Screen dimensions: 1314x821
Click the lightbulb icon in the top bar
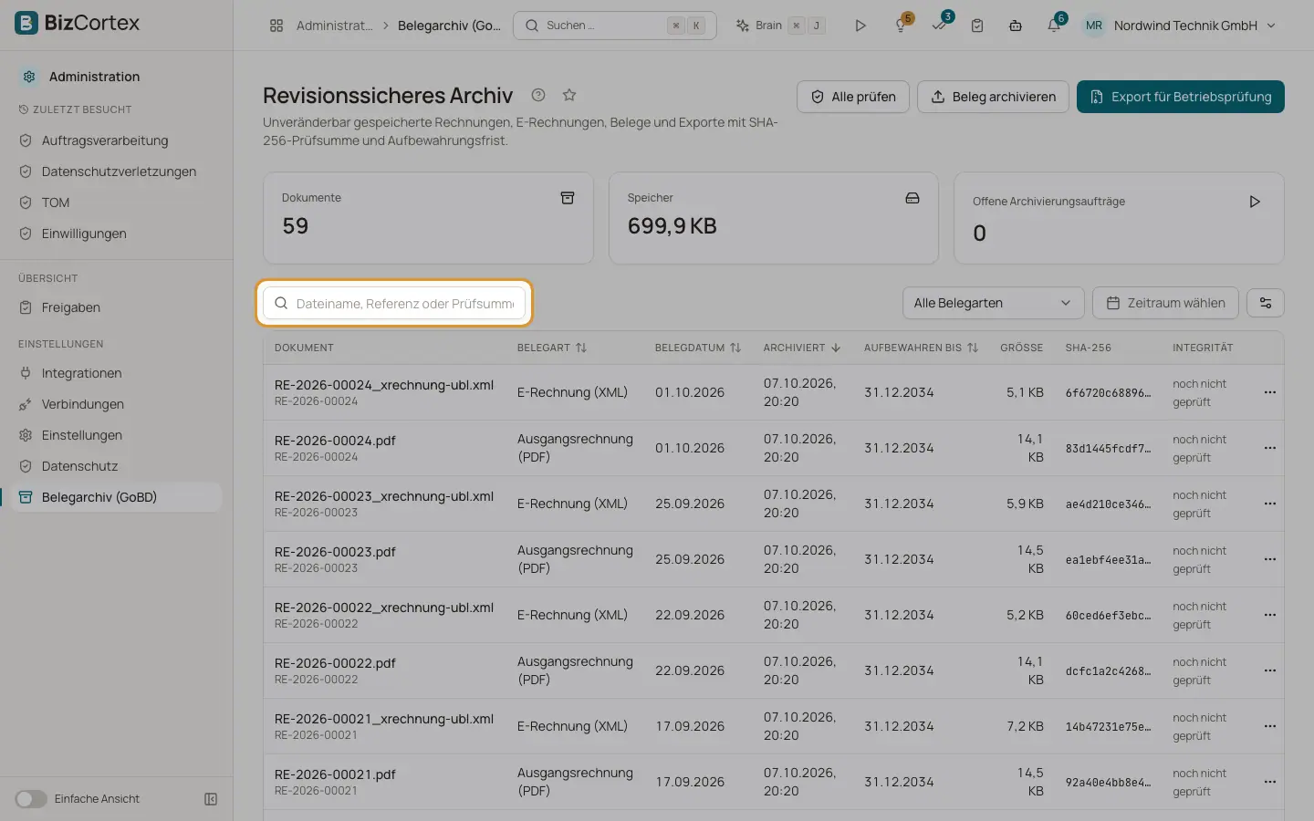coord(901,26)
